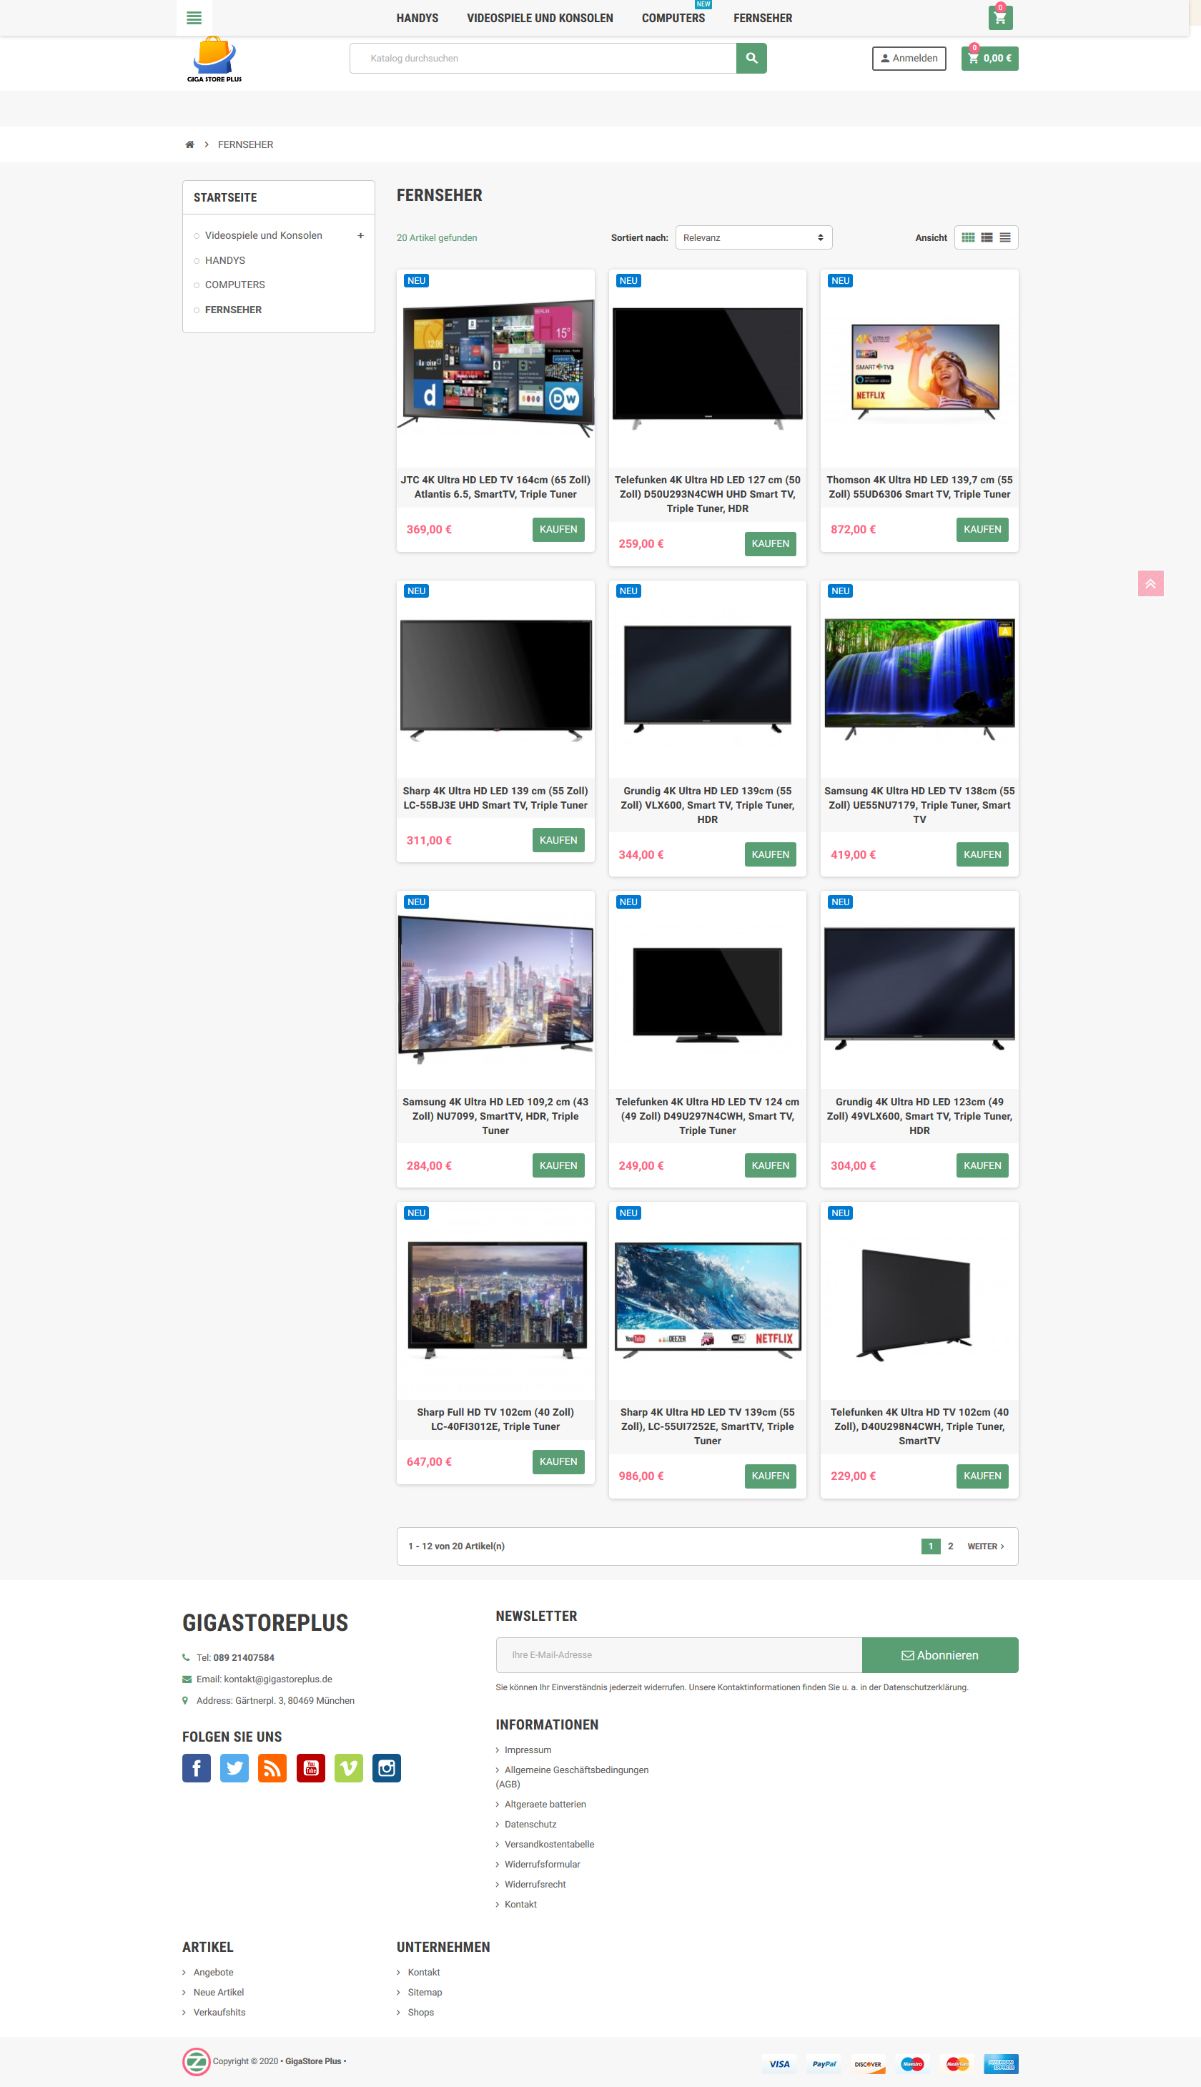Click the search magnifier button

751,58
